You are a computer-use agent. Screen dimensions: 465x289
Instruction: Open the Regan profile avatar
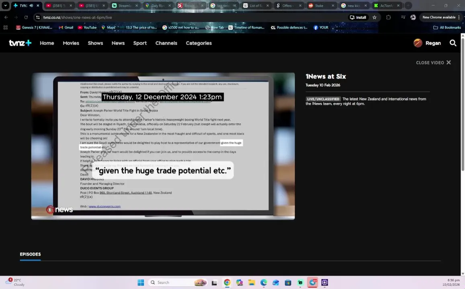(x=418, y=43)
